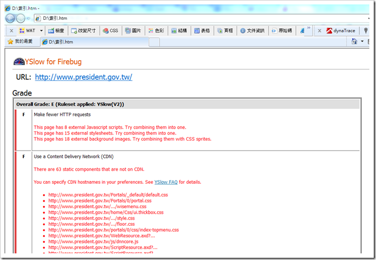Click the Home icon on command bar
This screenshot has height=260, width=376.
point(354,41)
